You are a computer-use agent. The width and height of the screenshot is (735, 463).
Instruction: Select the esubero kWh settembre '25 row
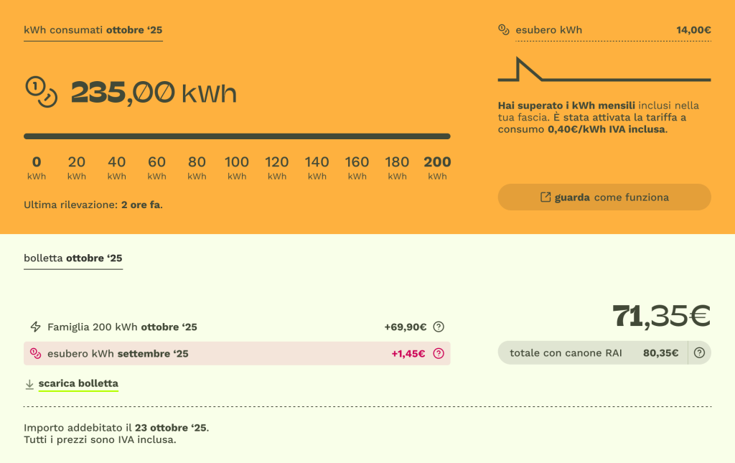pos(237,353)
